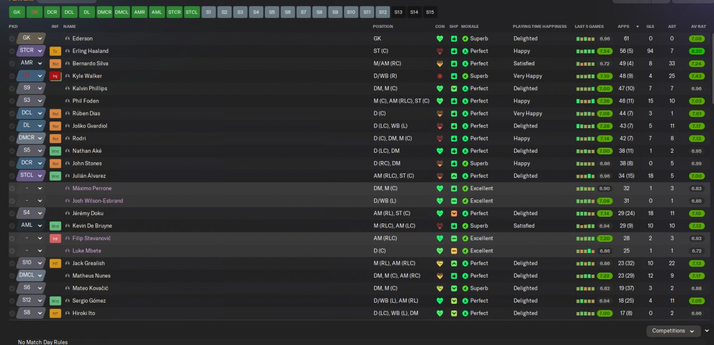Click Phil Foden's morale arrow icon
The width and height of the screenshot is (714, 345).
(x=465, y=101)
